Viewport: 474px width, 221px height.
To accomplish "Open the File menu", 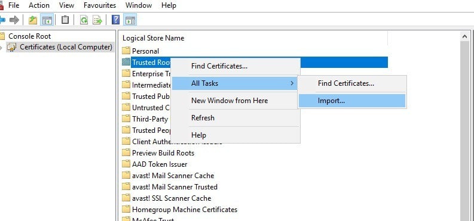I will [14, 5].
